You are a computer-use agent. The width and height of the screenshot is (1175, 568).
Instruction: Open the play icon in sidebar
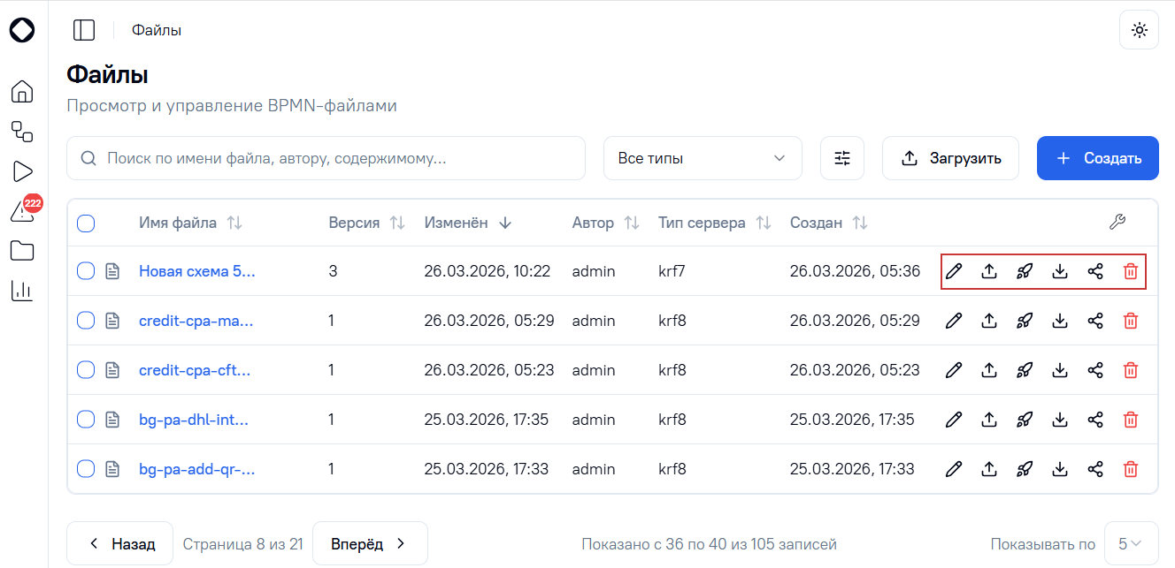[x=22, y=171]
